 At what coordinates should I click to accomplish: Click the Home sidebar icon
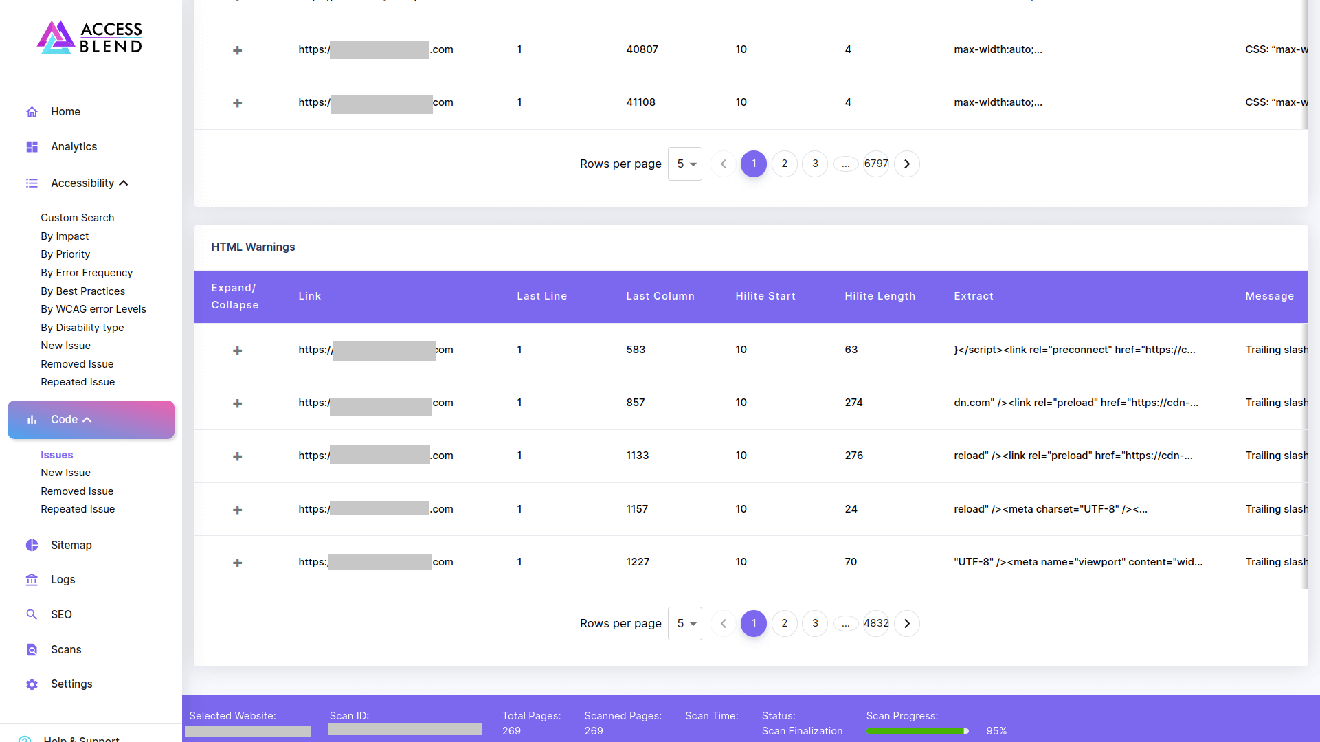(32, 112)
